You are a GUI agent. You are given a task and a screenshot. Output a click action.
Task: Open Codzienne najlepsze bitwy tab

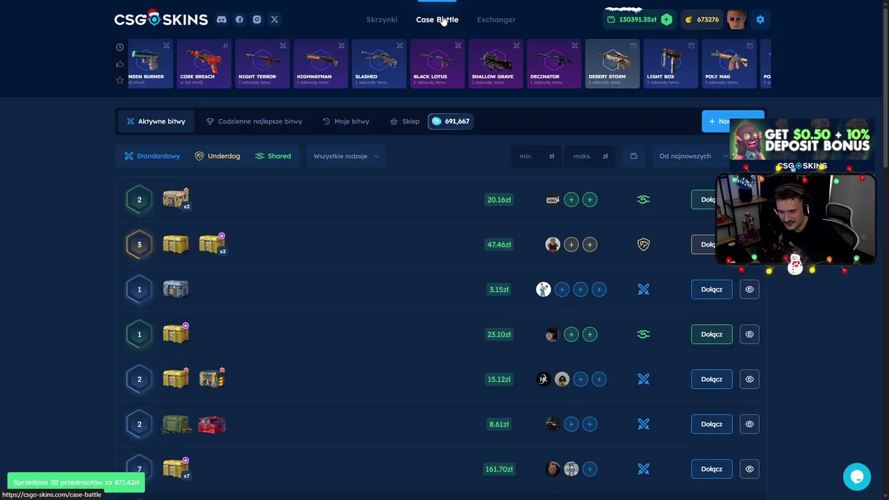(x=254, y=122)
